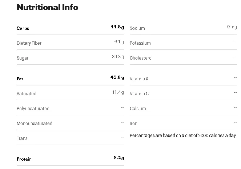Viewport: 241px width, 169px height.
Task: Click the 2000 calories percentages note
Action: pyautogui.click(x=183, y=136)
